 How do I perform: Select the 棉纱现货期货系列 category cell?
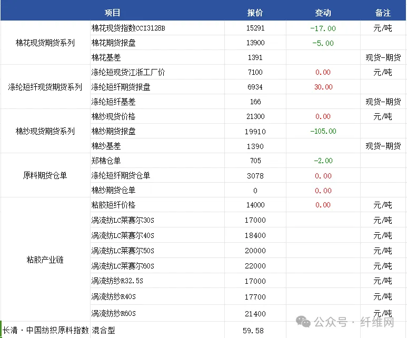point(45,131)
